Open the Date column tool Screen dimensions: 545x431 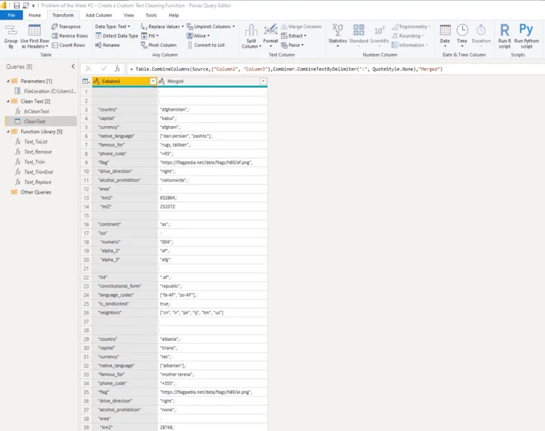click(445, 35)
